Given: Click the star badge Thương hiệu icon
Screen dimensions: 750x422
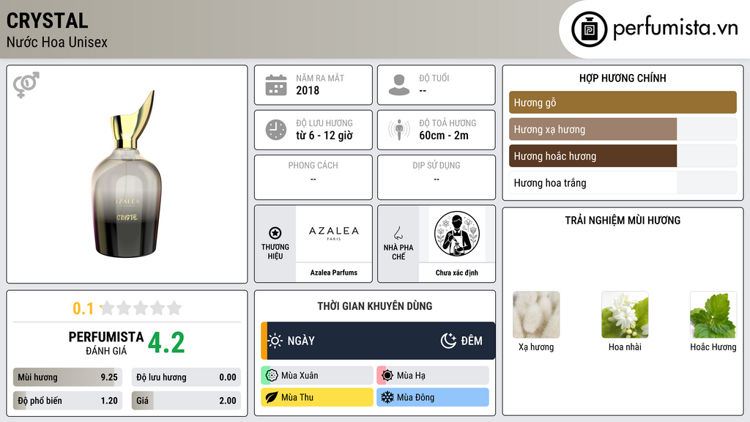Looking at the screenshot, I should (x=275, y=233).
